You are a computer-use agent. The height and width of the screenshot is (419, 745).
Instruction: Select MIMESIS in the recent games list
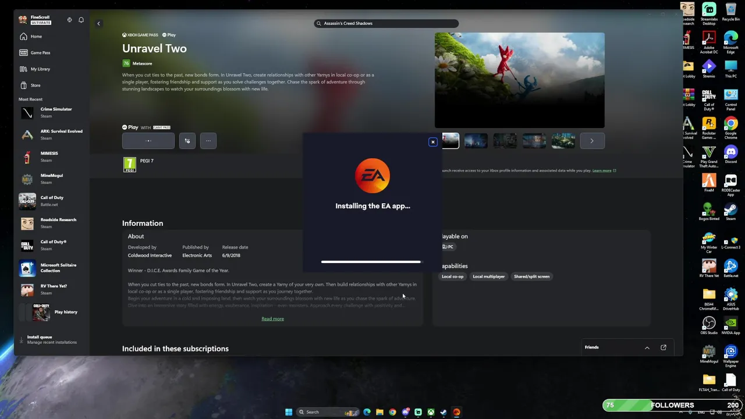point(51,157)
